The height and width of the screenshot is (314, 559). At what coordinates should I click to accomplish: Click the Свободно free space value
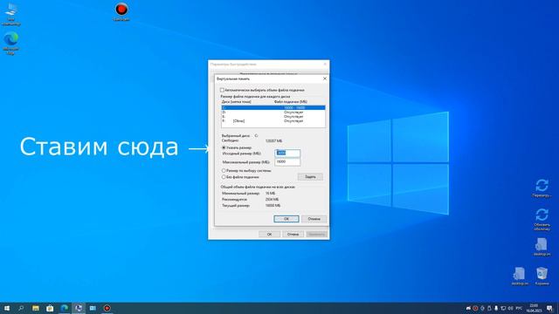[x=273, y=141]
